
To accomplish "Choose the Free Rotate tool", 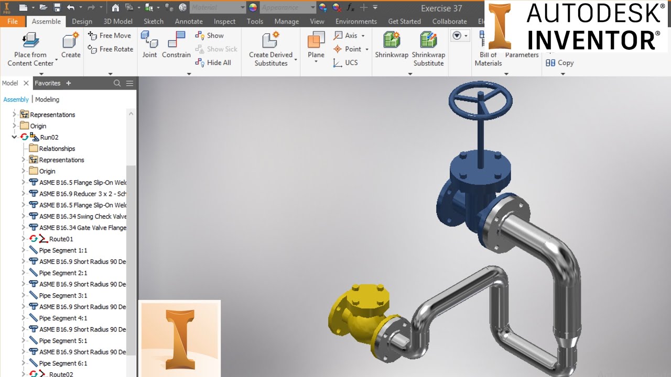I will coord(110,49).
